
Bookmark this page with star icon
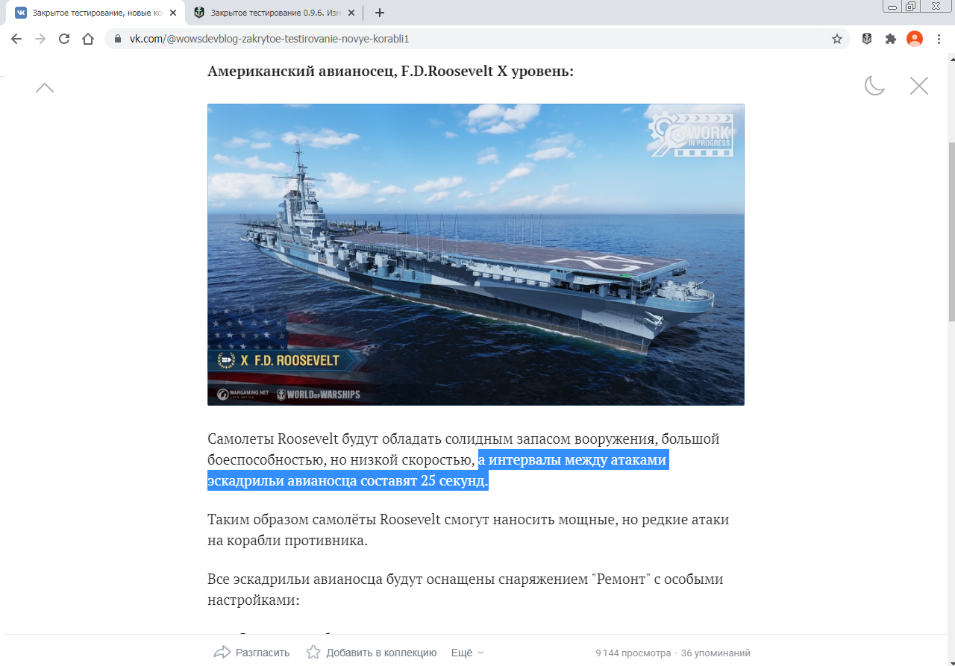coord(837,39)
